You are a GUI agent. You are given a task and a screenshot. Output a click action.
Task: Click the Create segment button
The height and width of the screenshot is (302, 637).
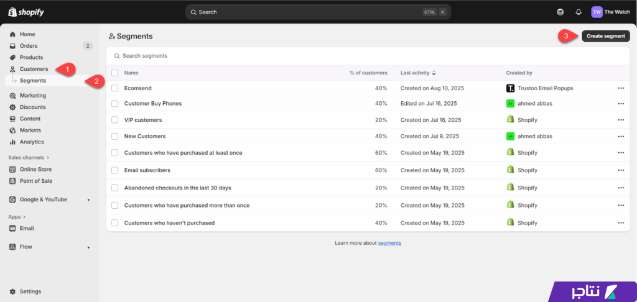pos(605,36)
